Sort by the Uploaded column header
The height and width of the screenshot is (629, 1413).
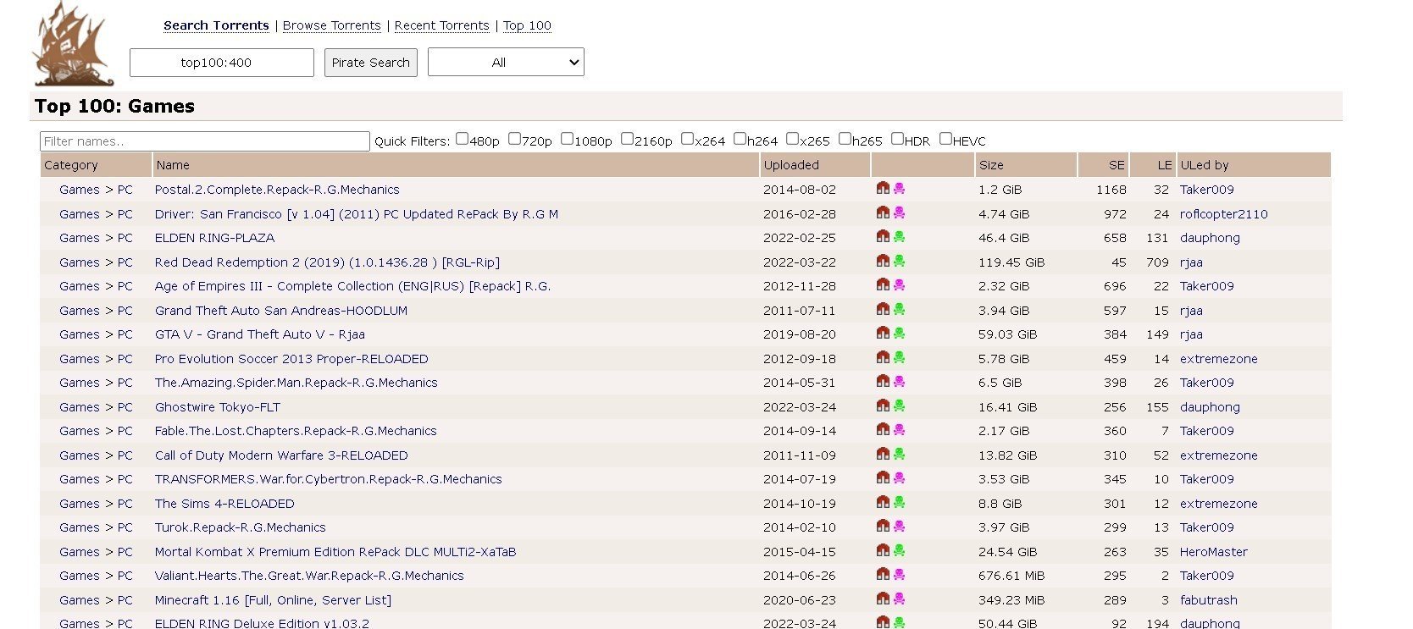[x=814, y=165]
